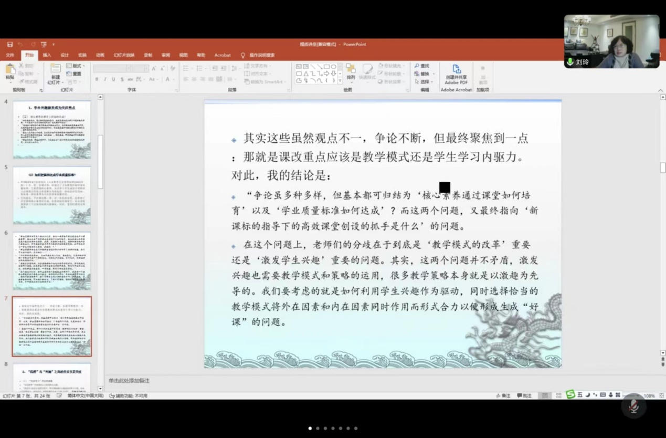Click the Find (查找) magnifier icon
Image resolution: width=666 pixels, height=438 pixels.
click(417, 66)
